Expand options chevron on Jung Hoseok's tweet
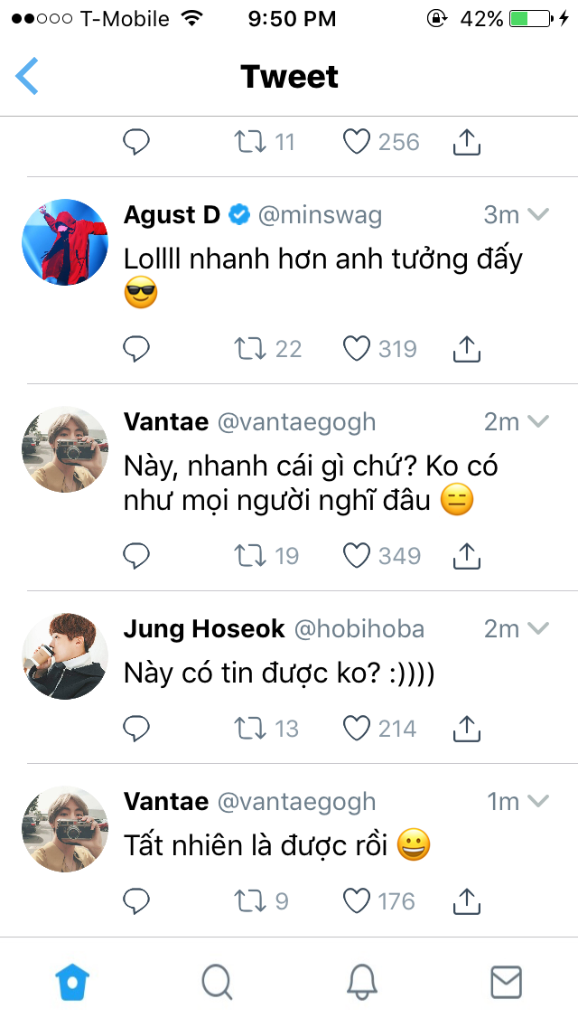This screenshot has height=1027, width=578. (x=538, y=629)
